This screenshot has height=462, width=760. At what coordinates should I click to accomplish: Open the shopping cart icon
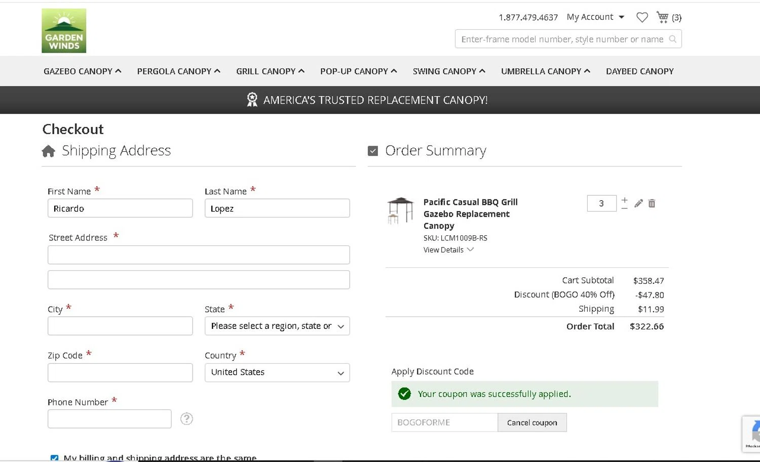tap(662, 17)
